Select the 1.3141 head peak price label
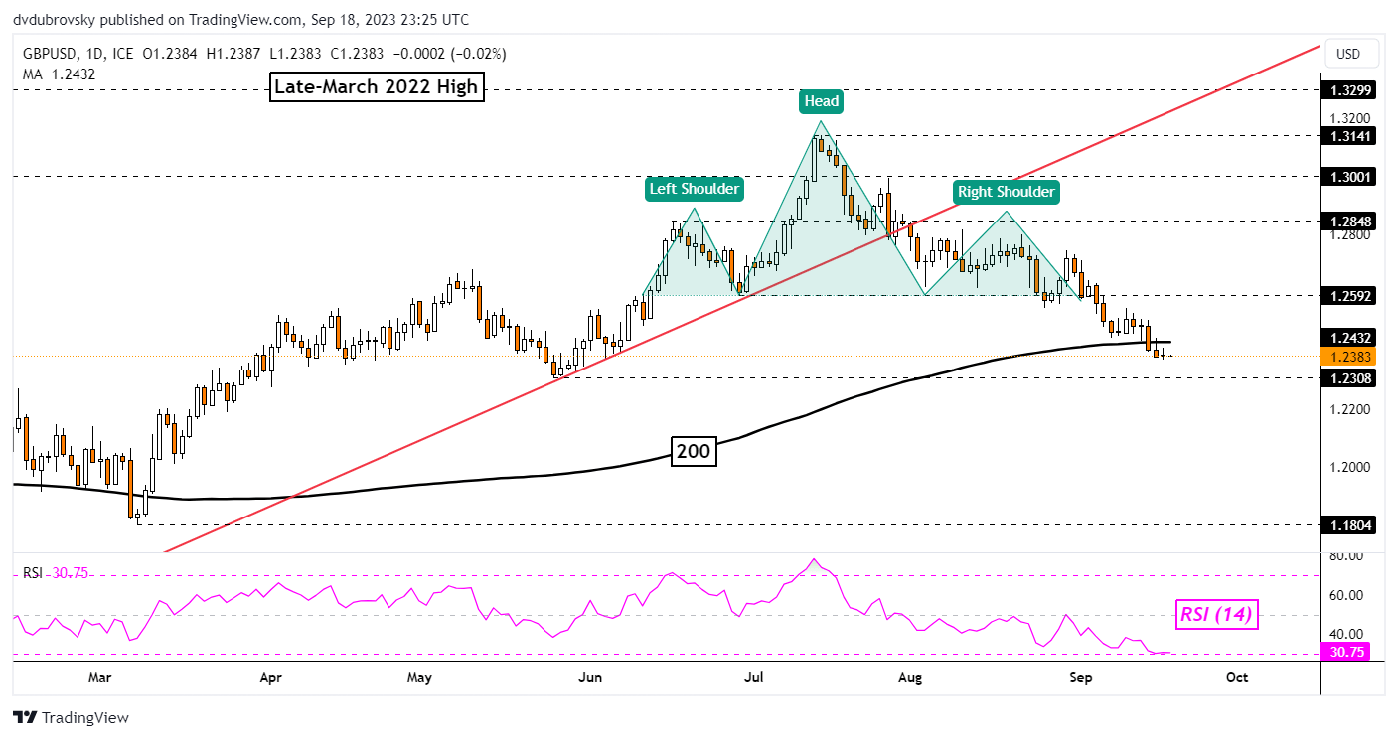Screen dimensions: 1398x739 click(x=1346, y=135)
